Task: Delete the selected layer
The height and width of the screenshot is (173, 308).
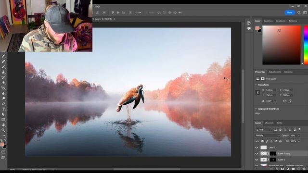Action: tap(304, 169)
